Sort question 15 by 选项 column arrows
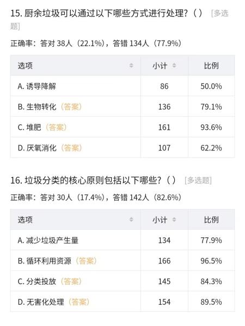 pos(131,66)
